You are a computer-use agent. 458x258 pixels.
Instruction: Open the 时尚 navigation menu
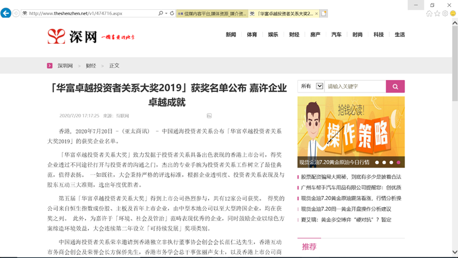(x=357, y=35)
